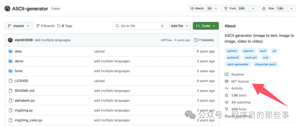This screenshot has width=299, height=127.
Task: Click the commit history clock icon
Action: point(196,40)
